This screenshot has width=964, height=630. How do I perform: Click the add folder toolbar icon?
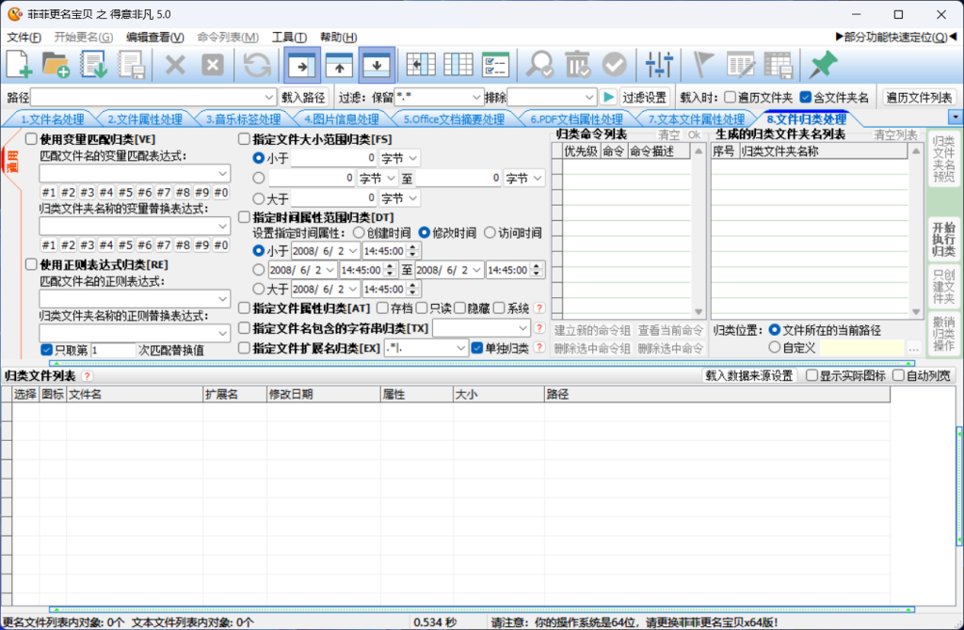point(56,64)
